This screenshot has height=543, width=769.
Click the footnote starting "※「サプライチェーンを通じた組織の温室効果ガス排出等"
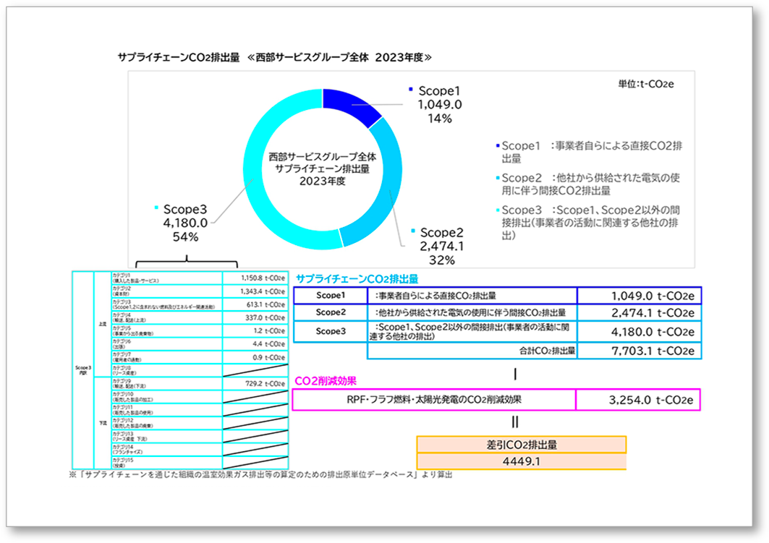click(260, 475)
